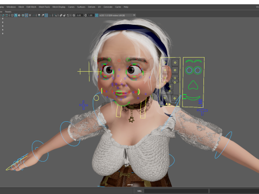259x194 pixels.
Task: Click the Gamma reset icon
Action: 85,15
